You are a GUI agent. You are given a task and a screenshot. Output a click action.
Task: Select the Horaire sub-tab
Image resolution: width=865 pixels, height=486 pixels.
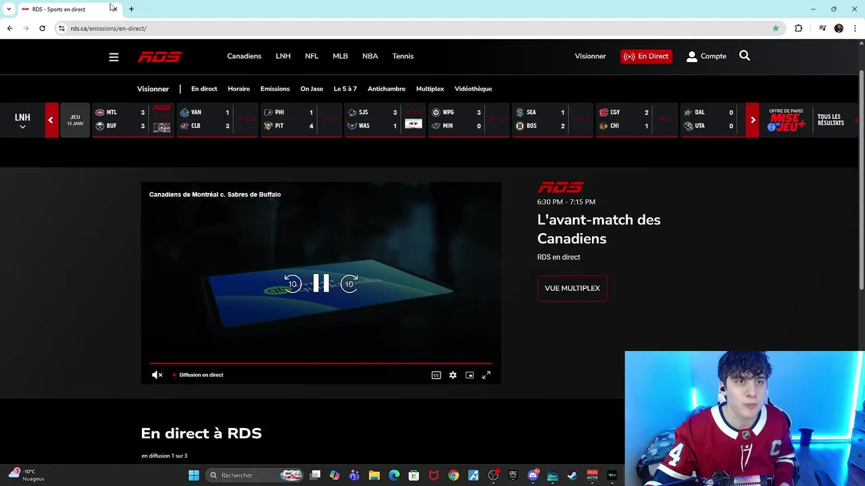click(x=239, y=89)
